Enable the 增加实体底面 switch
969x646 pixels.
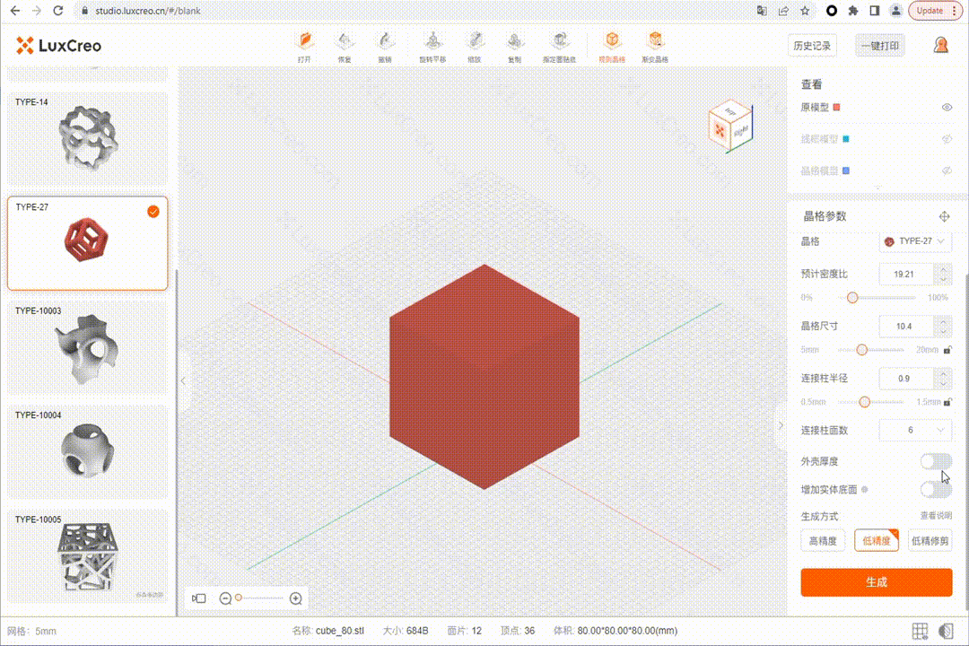[x=936, y=490]
